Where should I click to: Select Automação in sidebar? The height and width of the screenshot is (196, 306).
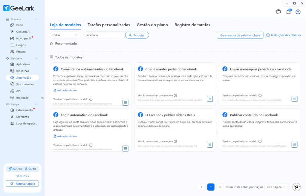pos(22,78)
